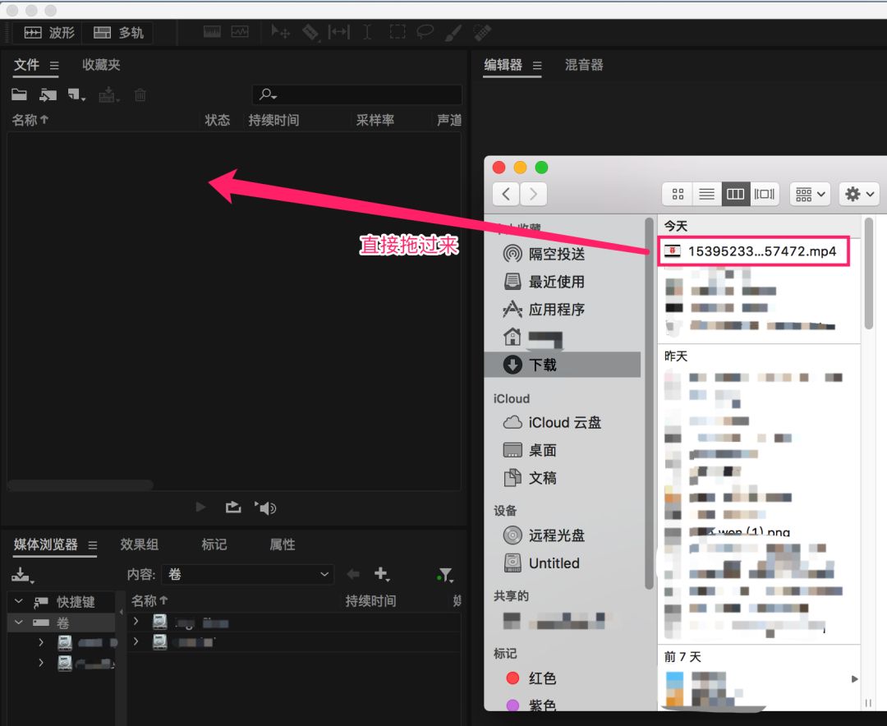Screen dimensions: 887x726
Task: Select the Paintbrush Selection tool
Action: (x=453, y=32)
